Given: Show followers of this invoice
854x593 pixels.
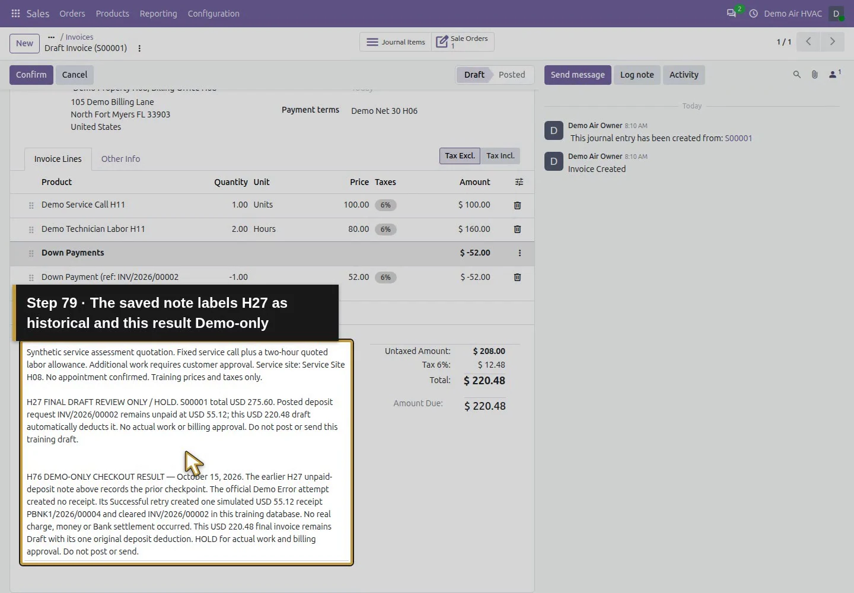Looking at the screenshot, I should (834, 74).
